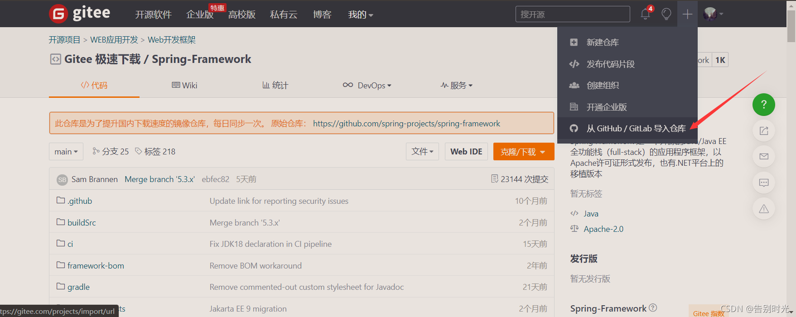Viewport: 796px width, 317px height.
Task: Open the .github folder
Action: [80, 201]
